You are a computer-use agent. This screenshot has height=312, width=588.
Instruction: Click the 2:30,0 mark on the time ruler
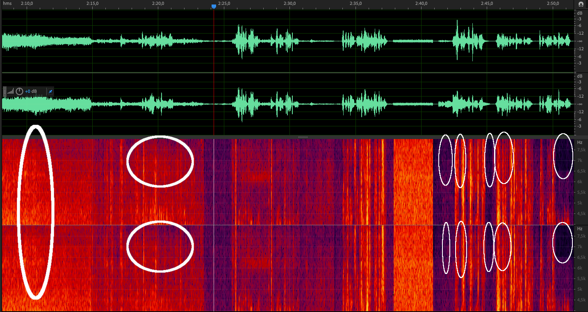pyautogui.click(x=289, y=4)
